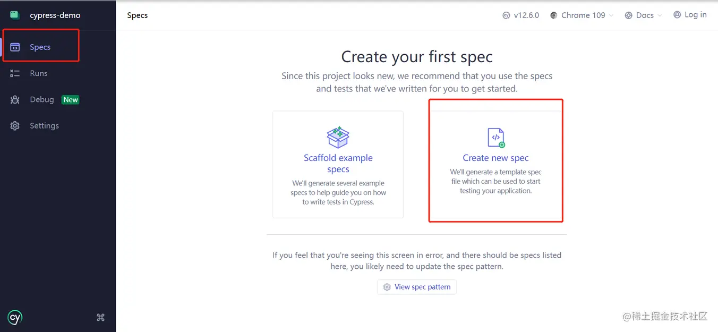Click the Log in button
The height and width of the screenshot is (332, 718).
[690, 15]
